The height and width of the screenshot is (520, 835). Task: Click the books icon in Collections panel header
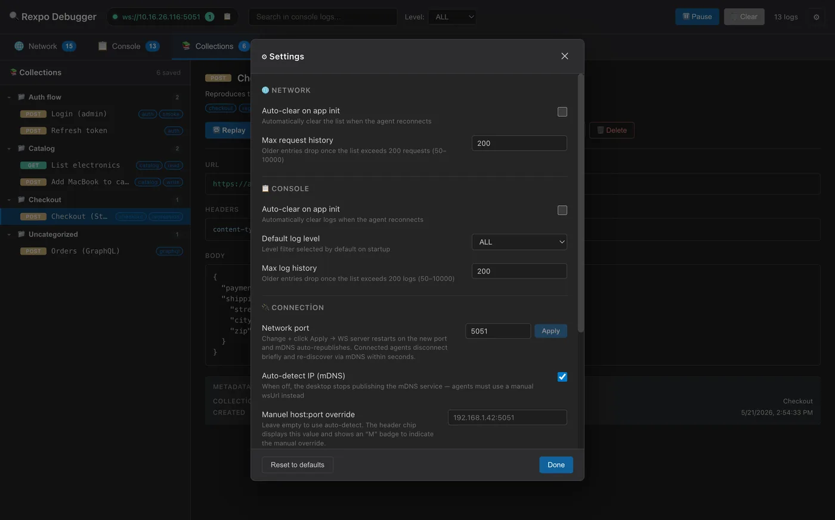[13, 72]
